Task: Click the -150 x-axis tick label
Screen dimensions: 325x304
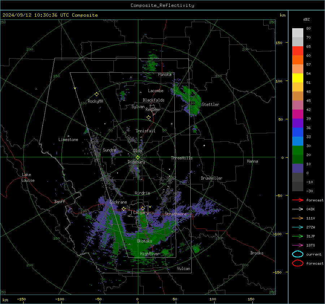Action: click(x=21, y=299)
